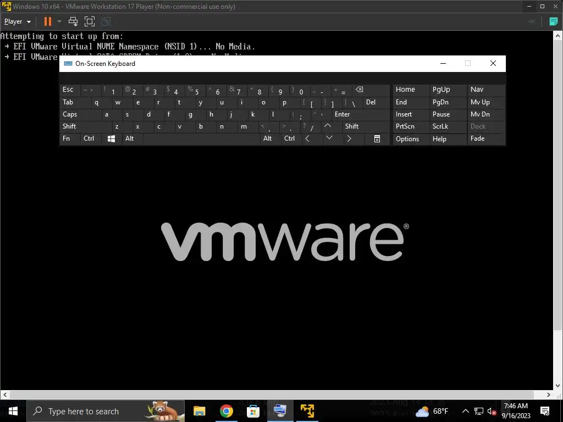Click the Insert key
This screenshot has width=563, height=422.
[x=411, y=114]
